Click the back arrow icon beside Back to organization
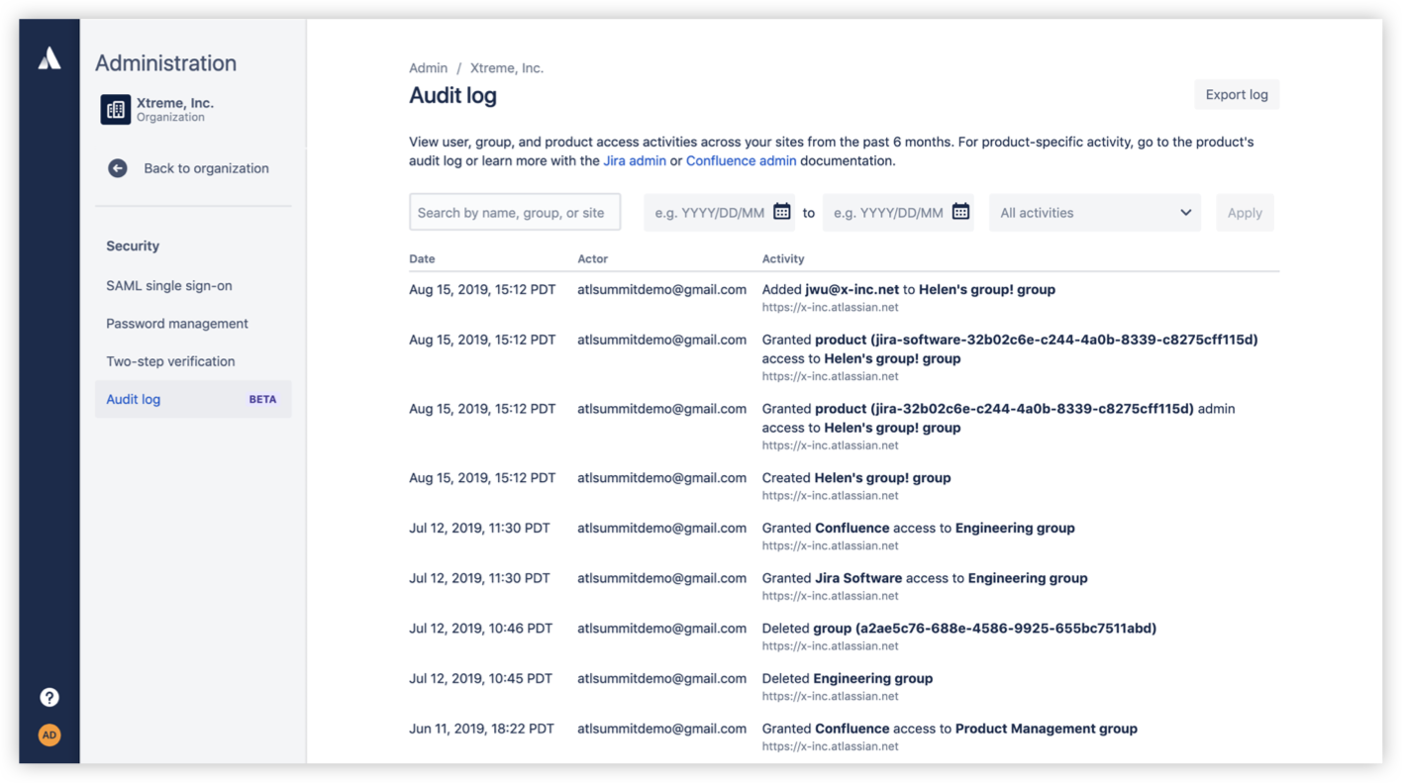The height and width of the screenshot is (784, 1402). pos(118,168)
